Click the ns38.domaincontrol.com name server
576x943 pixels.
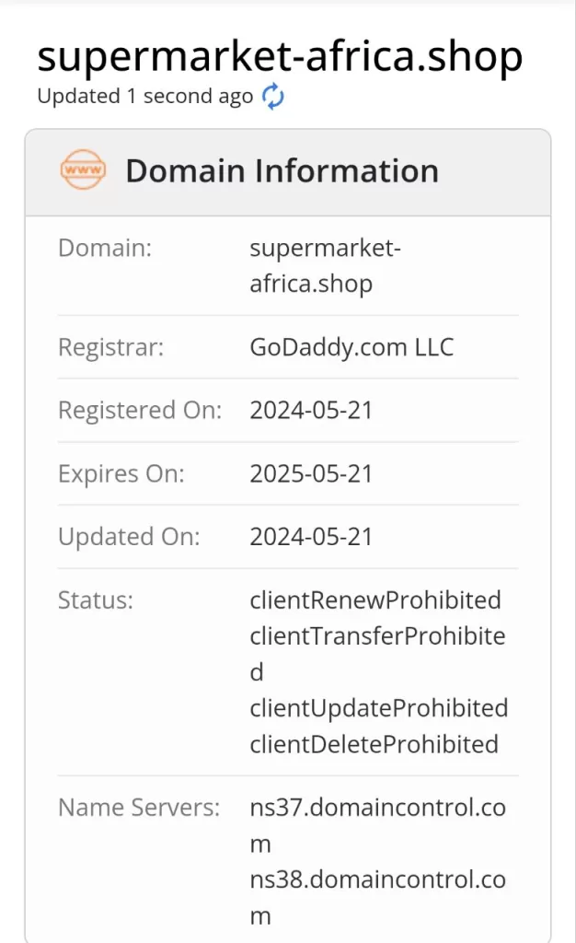click(x=377, y=879)
